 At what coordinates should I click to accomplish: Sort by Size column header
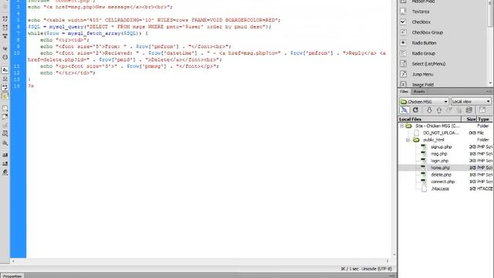coord(469,119)
